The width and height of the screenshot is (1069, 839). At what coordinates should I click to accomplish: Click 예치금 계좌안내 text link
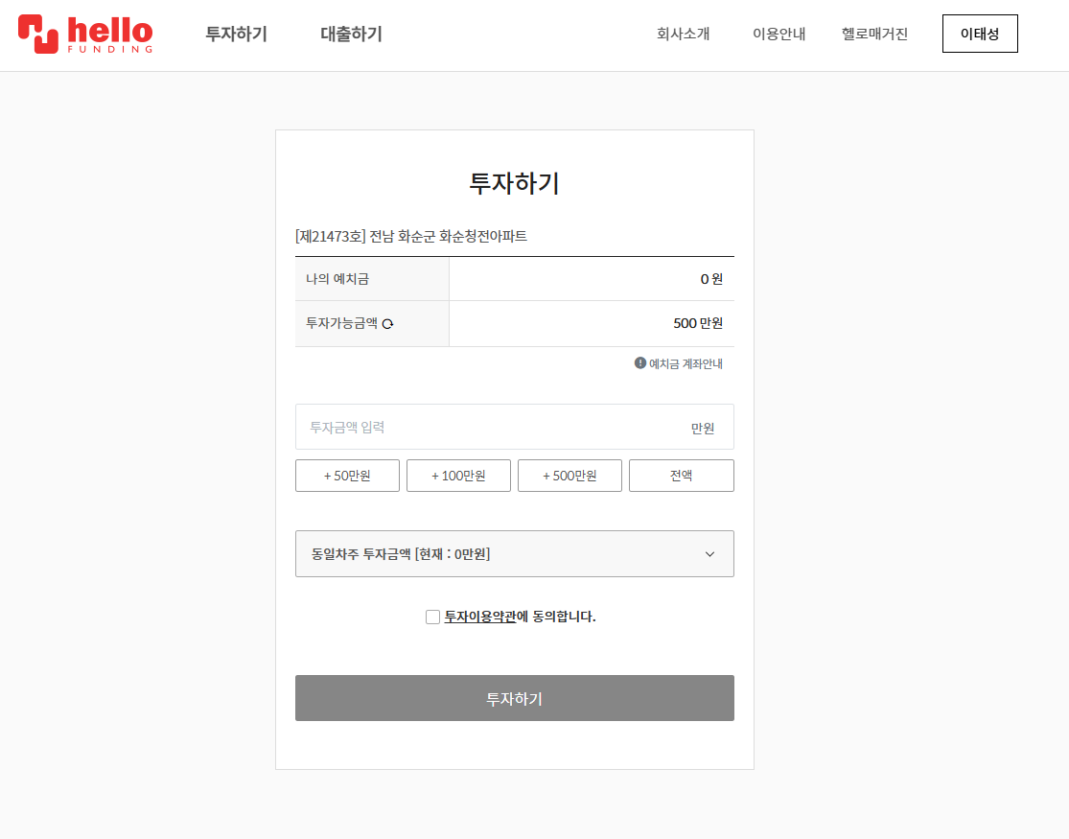(686, 363)
